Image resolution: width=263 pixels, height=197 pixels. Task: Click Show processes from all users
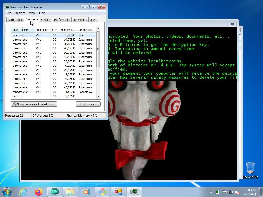coord(34,104)
